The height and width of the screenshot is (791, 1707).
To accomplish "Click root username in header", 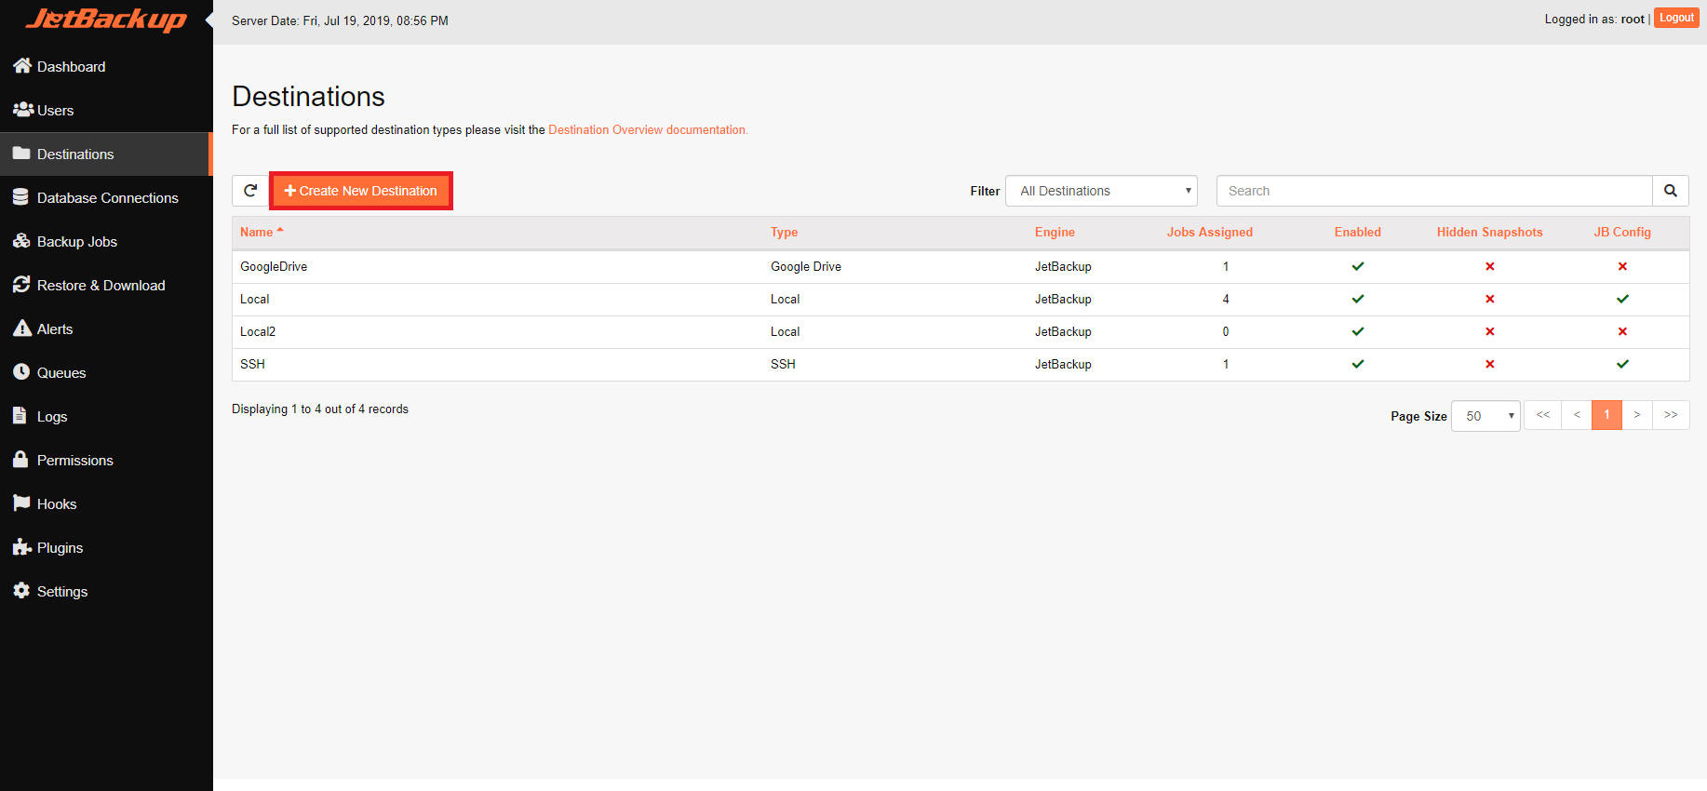I will pos(1633,19).
